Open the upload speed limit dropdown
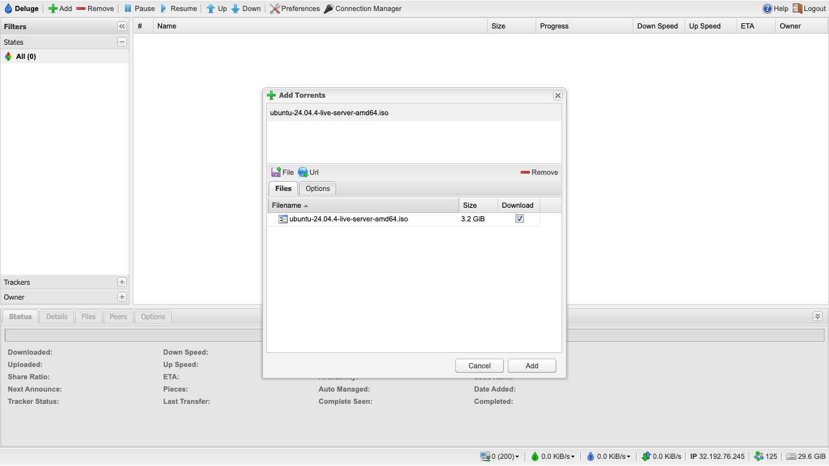 coord(608,456)
